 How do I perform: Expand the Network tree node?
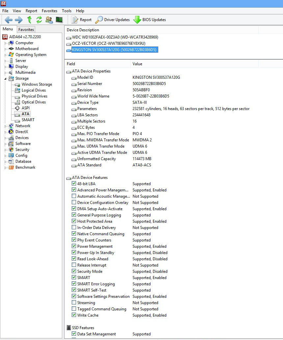click(x=5, y=126)
